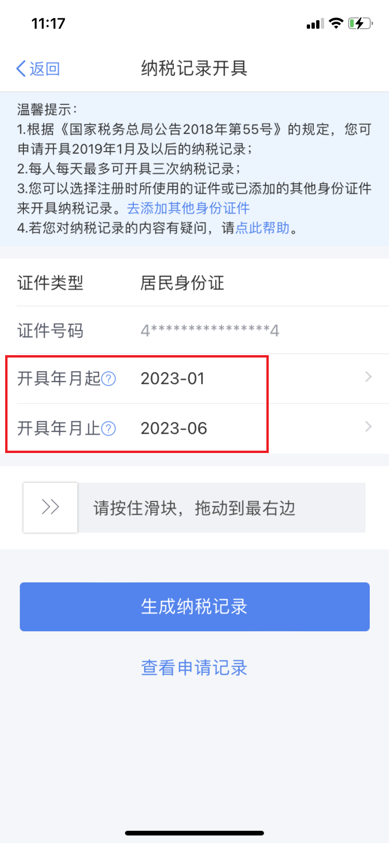The height and width of the screenshot is (843, 389).
Task: Select start month value 2023-01
Action: (x=173, y=379)
